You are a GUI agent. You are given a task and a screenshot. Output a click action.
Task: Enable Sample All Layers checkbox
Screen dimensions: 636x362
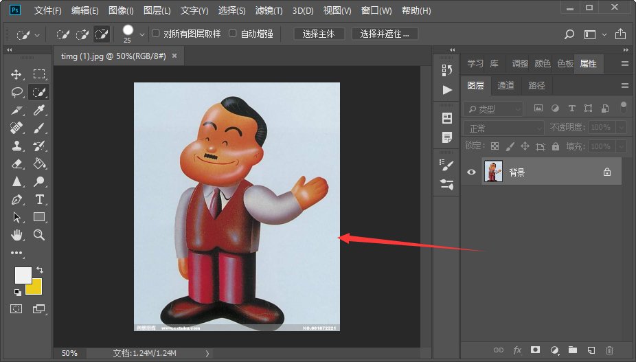[156, 33]
